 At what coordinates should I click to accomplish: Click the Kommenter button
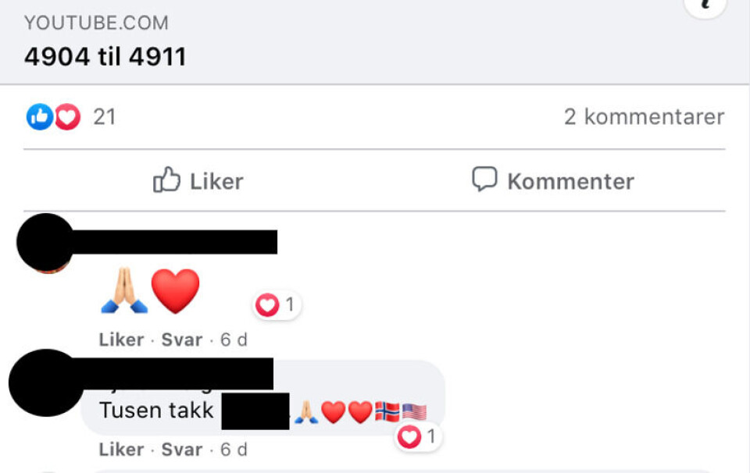tap(552, 180)
